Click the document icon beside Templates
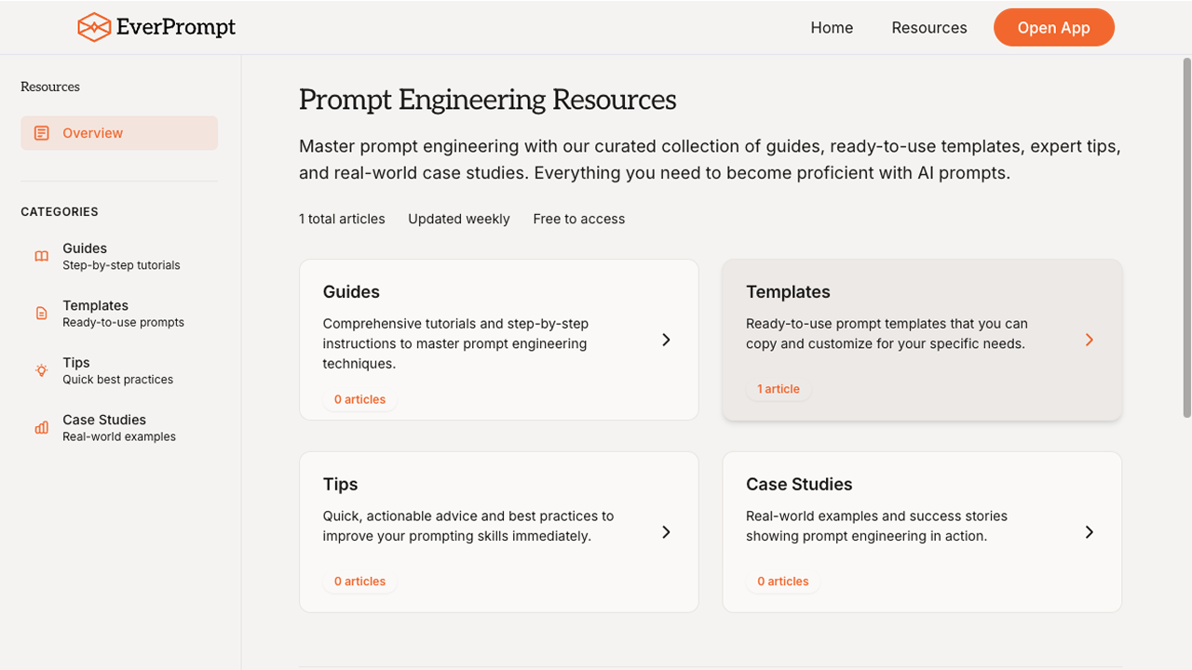 pyautogui.click(x=41, y=313)
